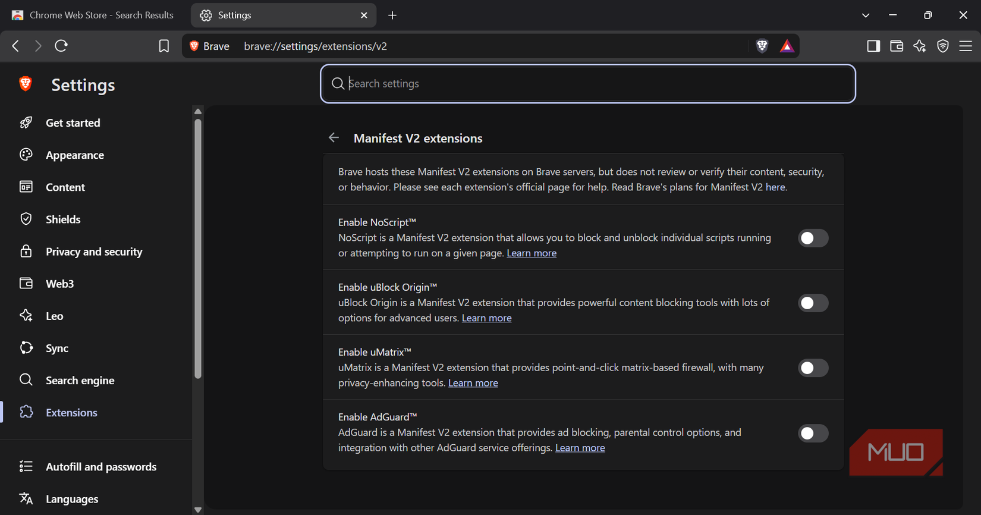Select the Settings tab
The width and height of the screenshot is (981, 515).
[284, 15]
